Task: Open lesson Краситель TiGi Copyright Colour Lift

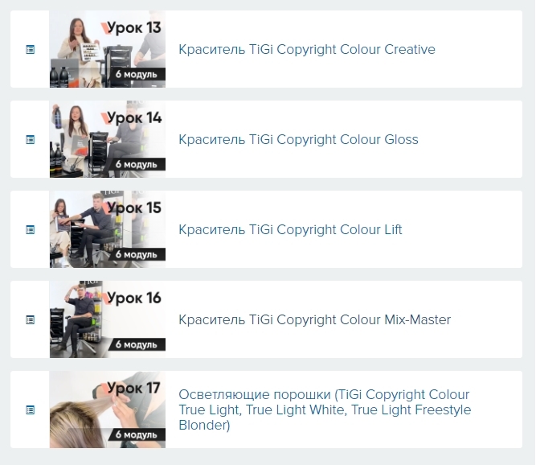Action: (x=290, y=229)
